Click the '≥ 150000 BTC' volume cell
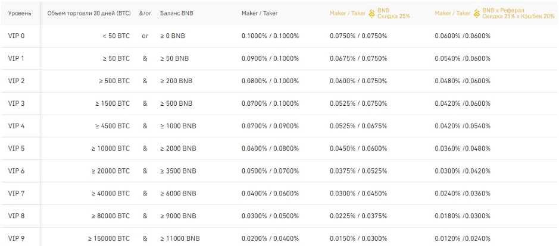Image resolution: width=559 pixels, height=246 pixels. coord(108,239)
